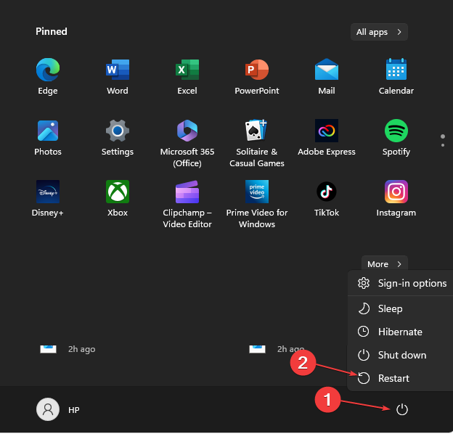Select Restart in the power menu
Image resolution: width=453 pixels, height=434 pixels.
401,379
